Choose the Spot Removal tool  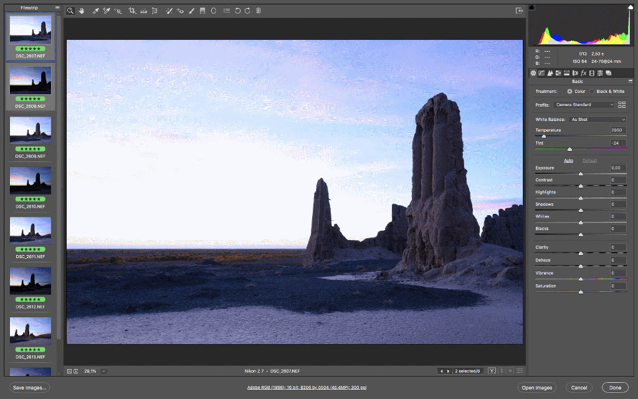pos(169,11)
